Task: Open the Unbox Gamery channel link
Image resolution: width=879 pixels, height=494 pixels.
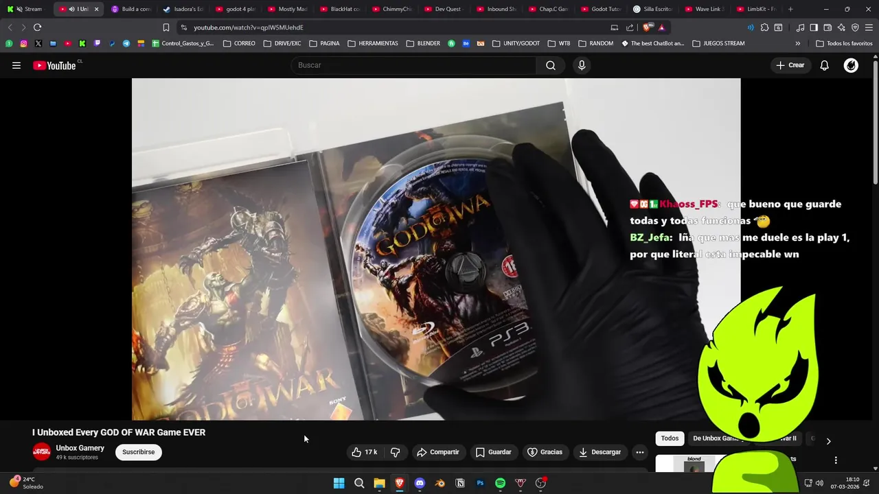Action: (80, 448)
